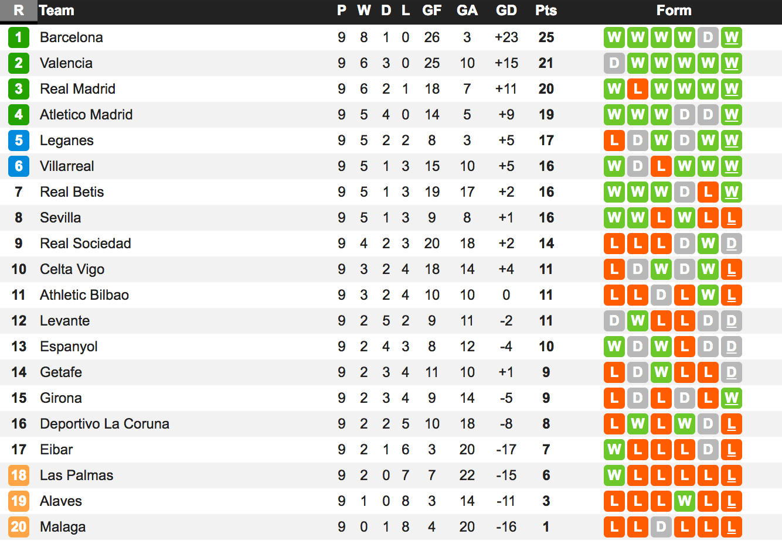The image size is (782, 541).
Task: Open the Real Sociedad team link
Action: pyautogui.click(x=86, y=244)
